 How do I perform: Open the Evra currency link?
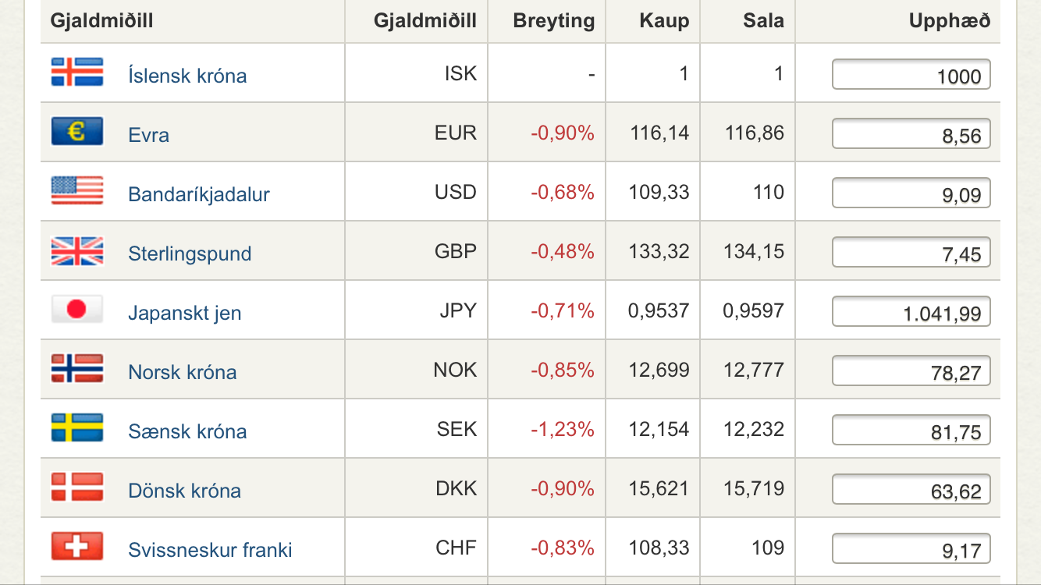148,135
